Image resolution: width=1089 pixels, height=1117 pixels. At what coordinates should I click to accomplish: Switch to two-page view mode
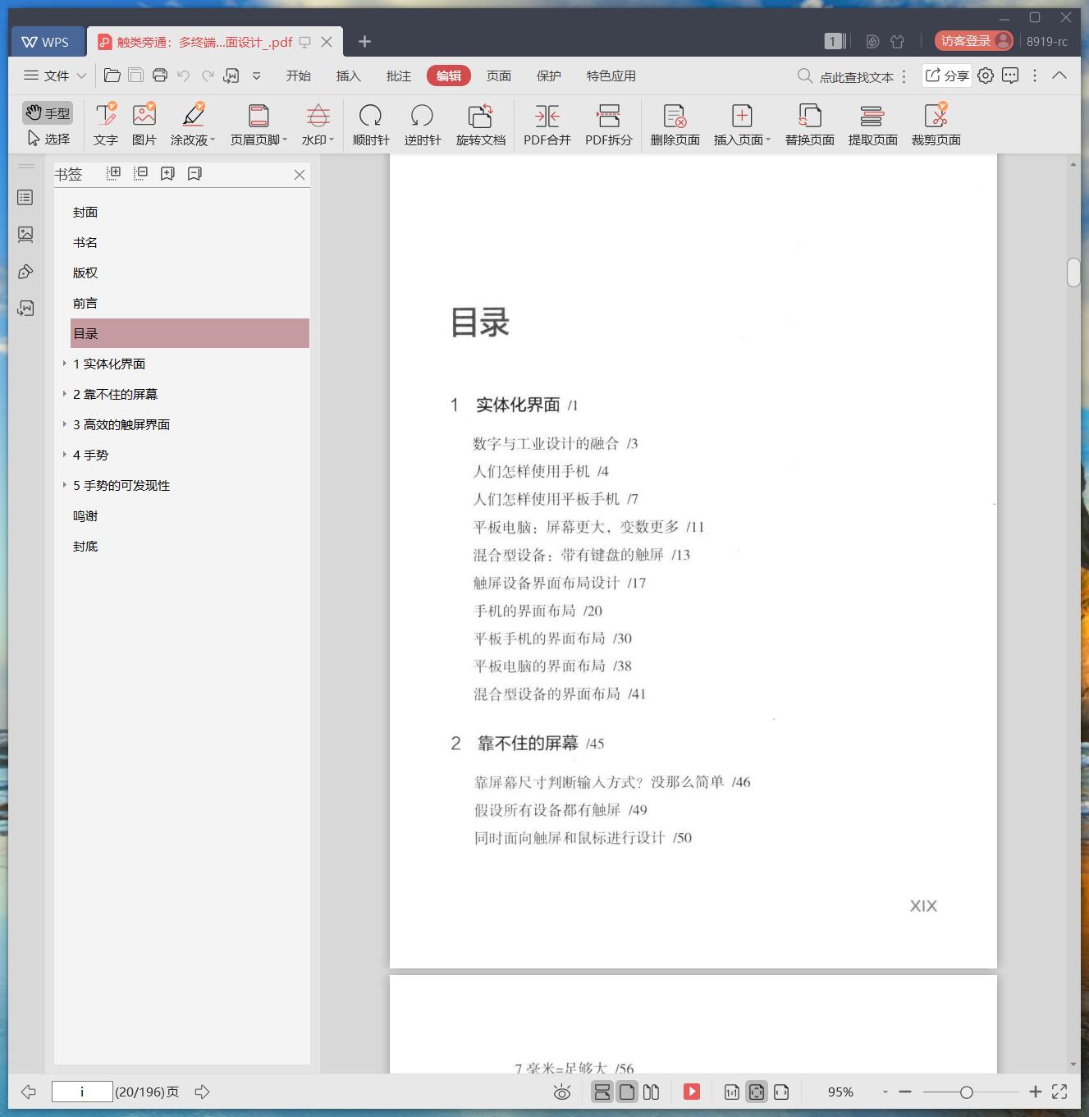[x=652, y=1092]
